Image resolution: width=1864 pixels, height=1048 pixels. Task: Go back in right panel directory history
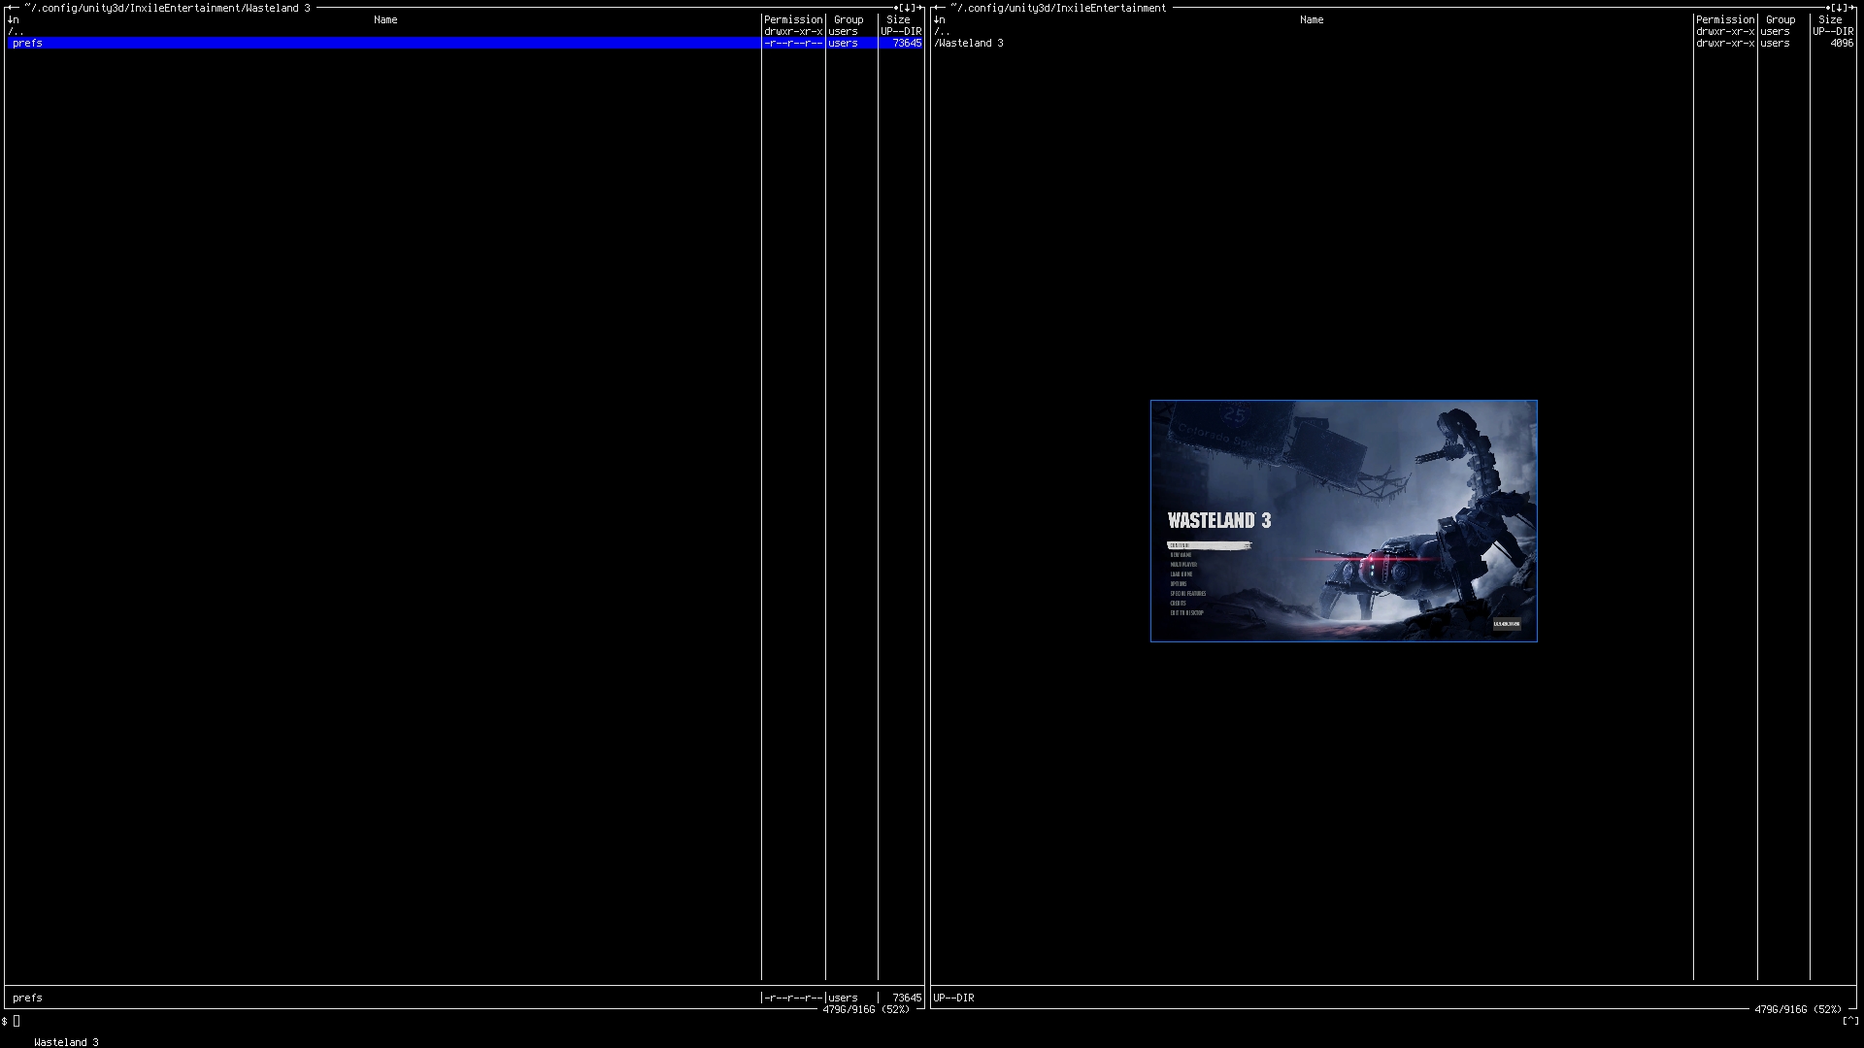937,8
